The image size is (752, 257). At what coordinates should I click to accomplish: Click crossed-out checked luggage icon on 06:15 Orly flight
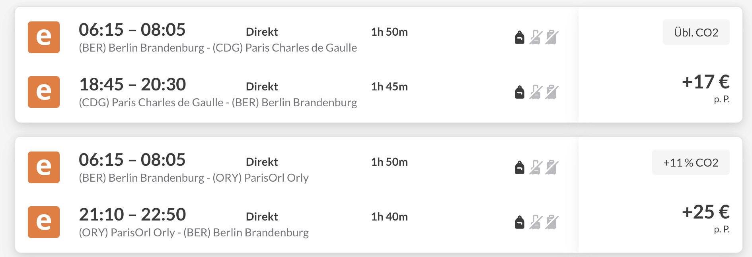[552, 167]
